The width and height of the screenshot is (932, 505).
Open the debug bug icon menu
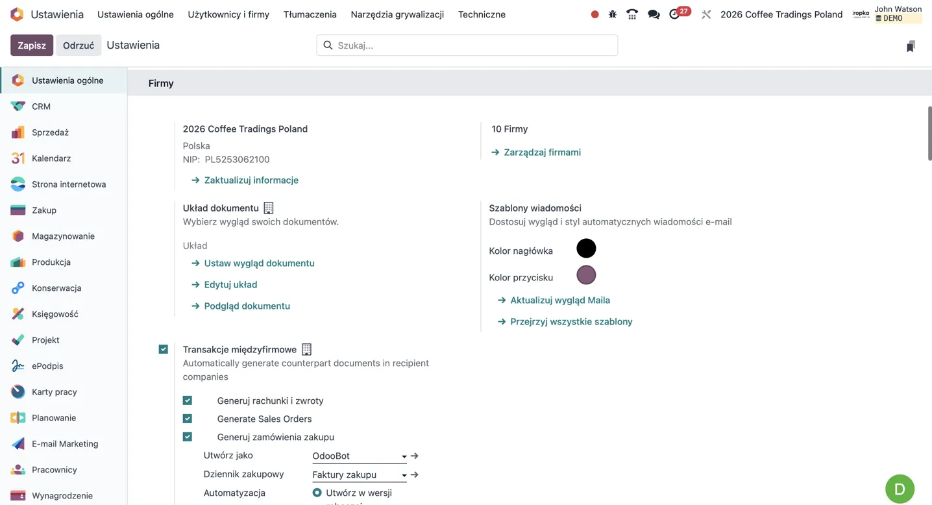pyautogui.click(x=613, y=14)
